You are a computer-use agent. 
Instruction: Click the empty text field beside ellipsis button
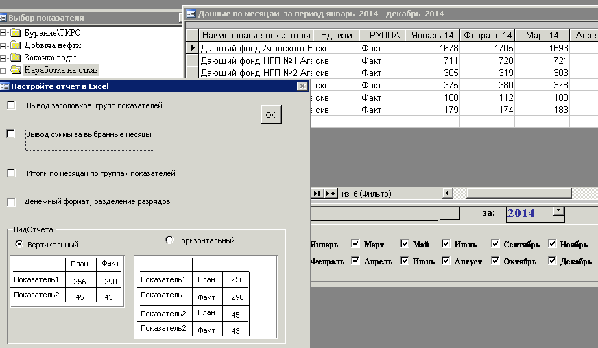pyautogui.click(x=374, y=214)
